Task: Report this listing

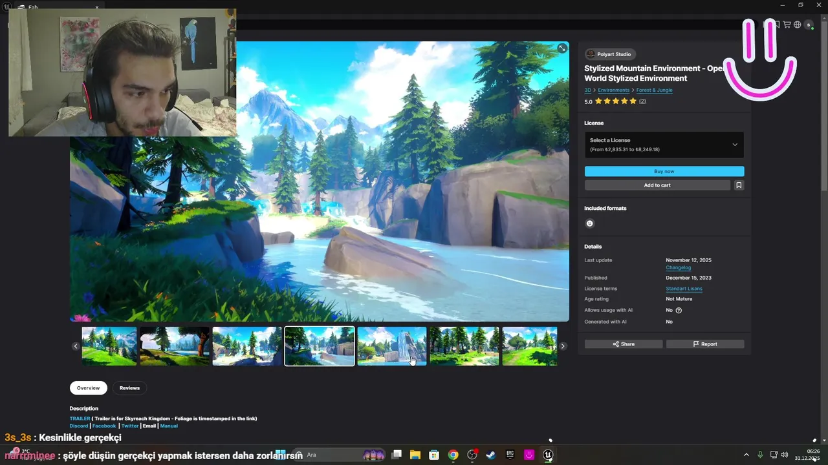Action: pos(705,344)
